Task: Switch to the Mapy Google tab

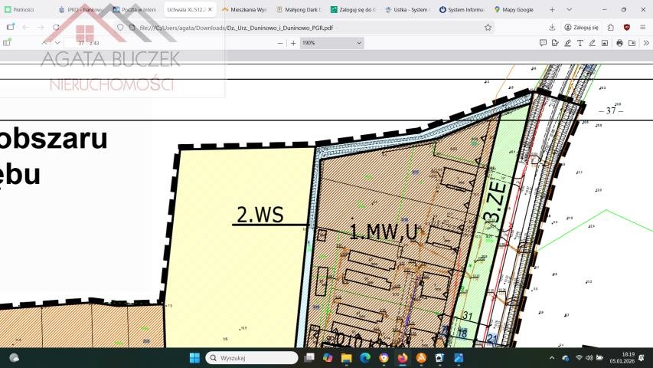Action: (x=513, y=9)
